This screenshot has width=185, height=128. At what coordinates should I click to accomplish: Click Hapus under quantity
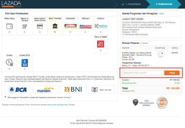pos(161,57)
